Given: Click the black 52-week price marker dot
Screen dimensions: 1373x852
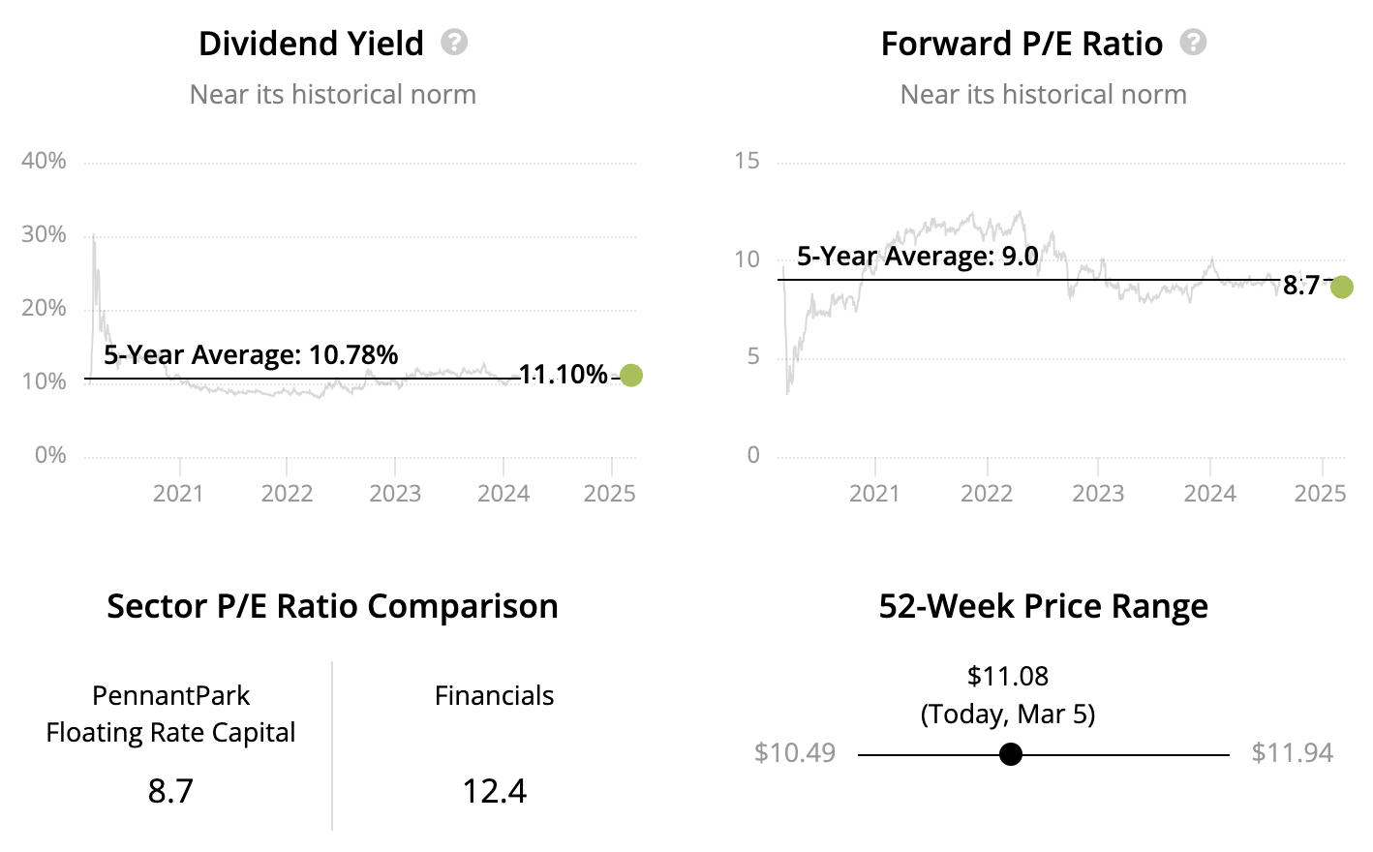Looking at the screenshot, I should 1010,754.
